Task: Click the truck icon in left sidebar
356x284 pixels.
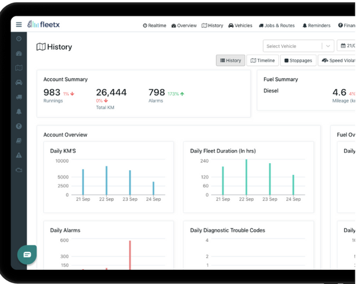Action: tap(19, 97)
